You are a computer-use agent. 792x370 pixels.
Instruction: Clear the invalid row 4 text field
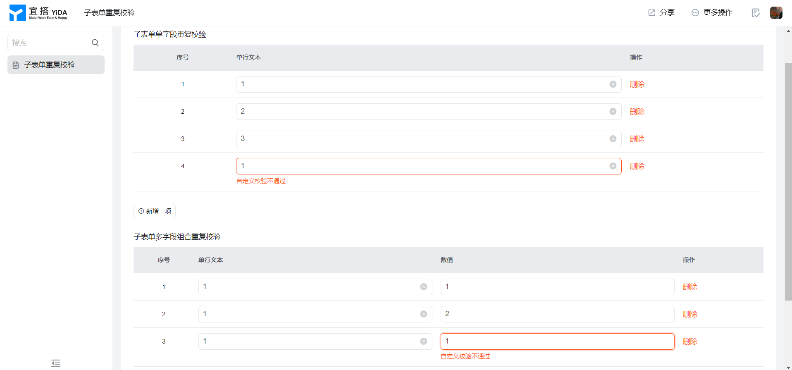click(x=613, y=166)
